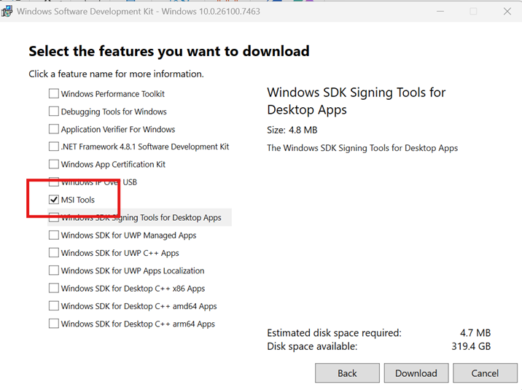This screenshot has height=390, width=522.
Task: Show info for Windows SDK Signing Tools label
Action: pyautogui.click(x=141, y=217)
